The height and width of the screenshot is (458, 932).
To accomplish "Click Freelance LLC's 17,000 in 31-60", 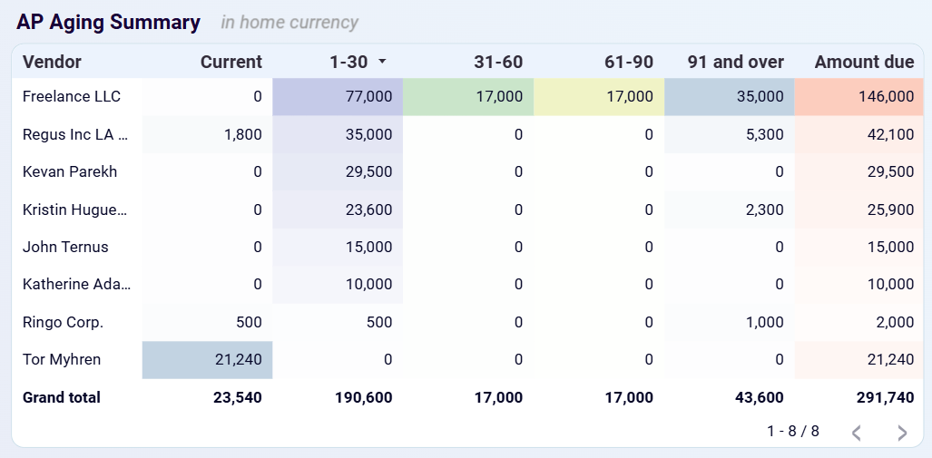I will (468, 97).
